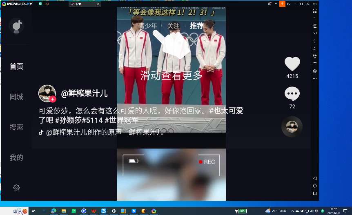
Task: Click the MEmu icon on the taskbar
Action: point(154,211)
